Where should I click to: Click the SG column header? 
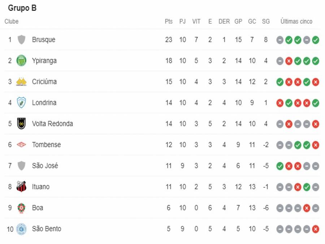tap(266, 21)
